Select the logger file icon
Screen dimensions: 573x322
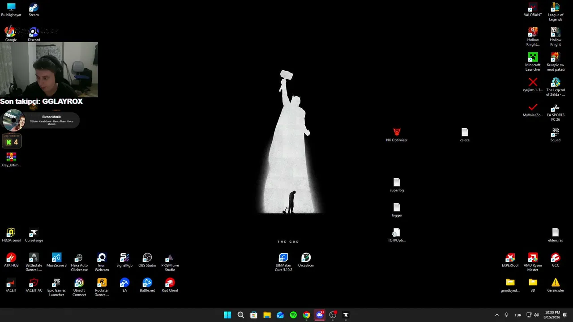pos(397,210)
